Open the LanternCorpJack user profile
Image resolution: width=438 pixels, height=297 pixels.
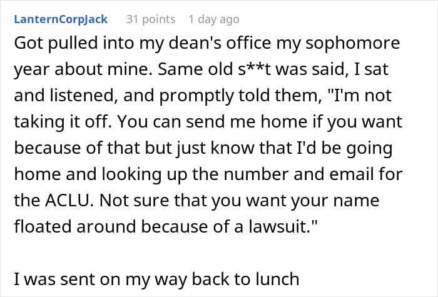[x=61, y=19]
